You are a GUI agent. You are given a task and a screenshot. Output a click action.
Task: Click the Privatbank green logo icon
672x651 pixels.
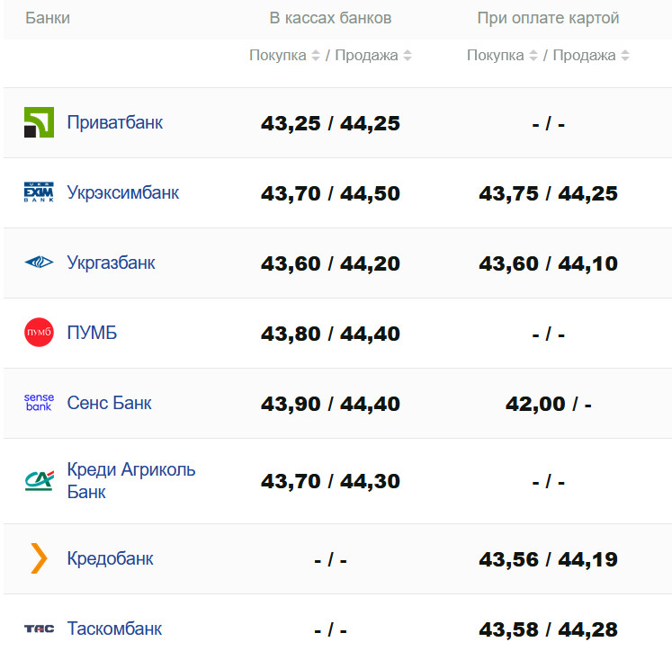(x=39, y=122)
